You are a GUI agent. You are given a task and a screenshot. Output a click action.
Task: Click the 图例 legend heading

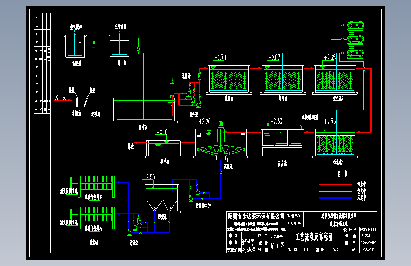pos(342,174)
